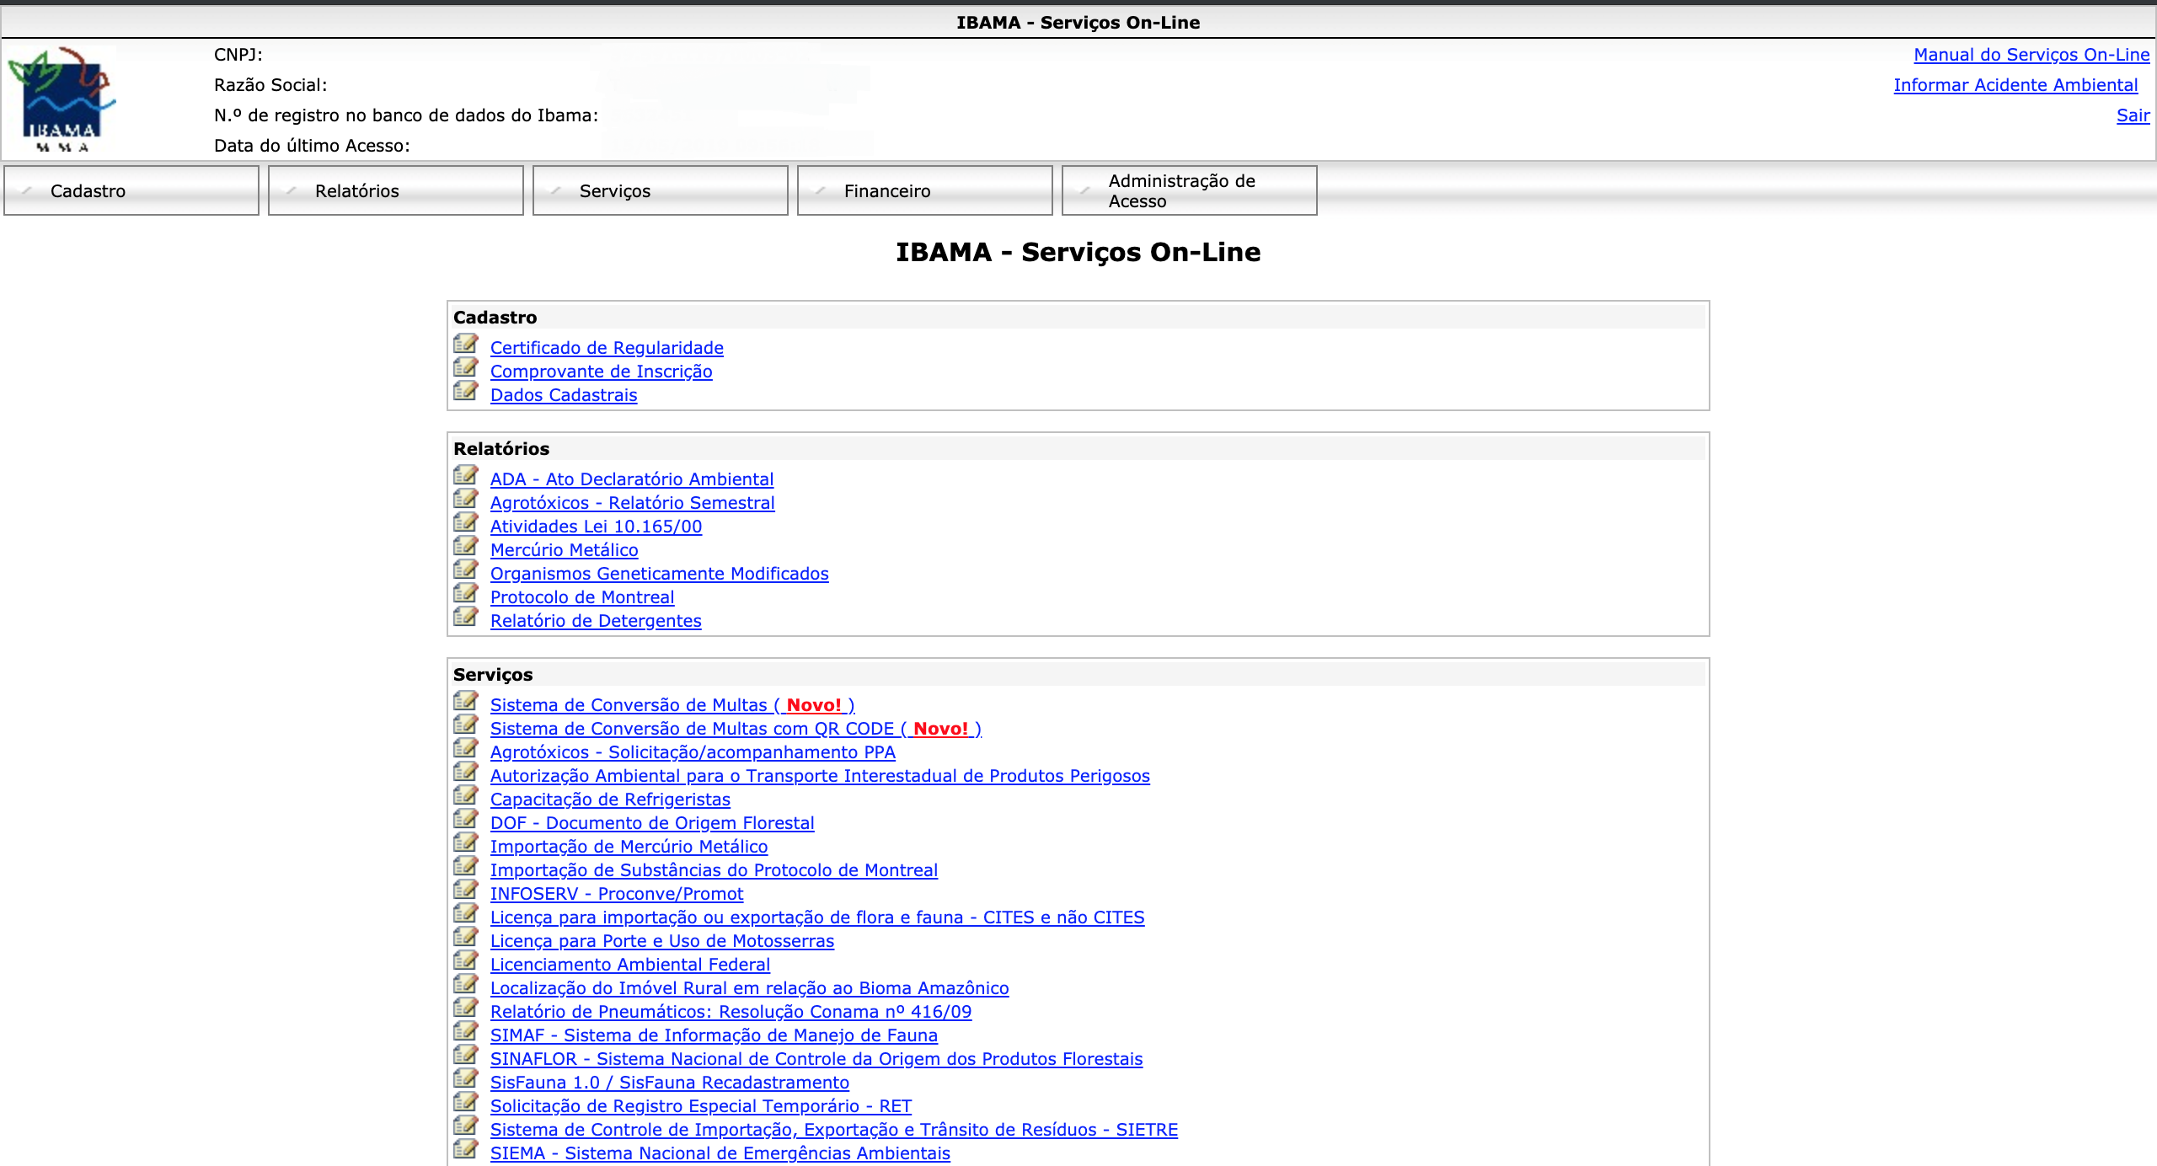
Task: Open ADA - Ato Declaratório Ambiental link
Action: tap(632, 479)
